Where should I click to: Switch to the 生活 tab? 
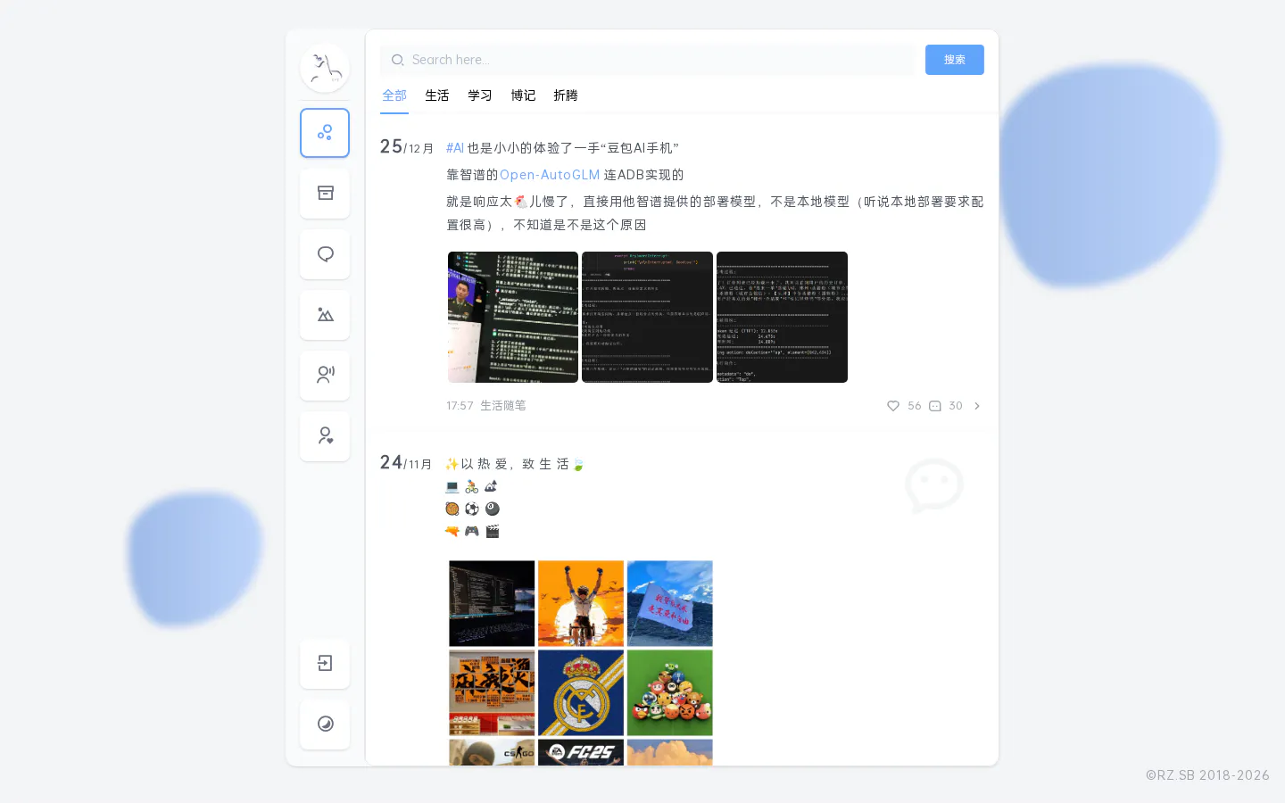click(x=437, y=95)
